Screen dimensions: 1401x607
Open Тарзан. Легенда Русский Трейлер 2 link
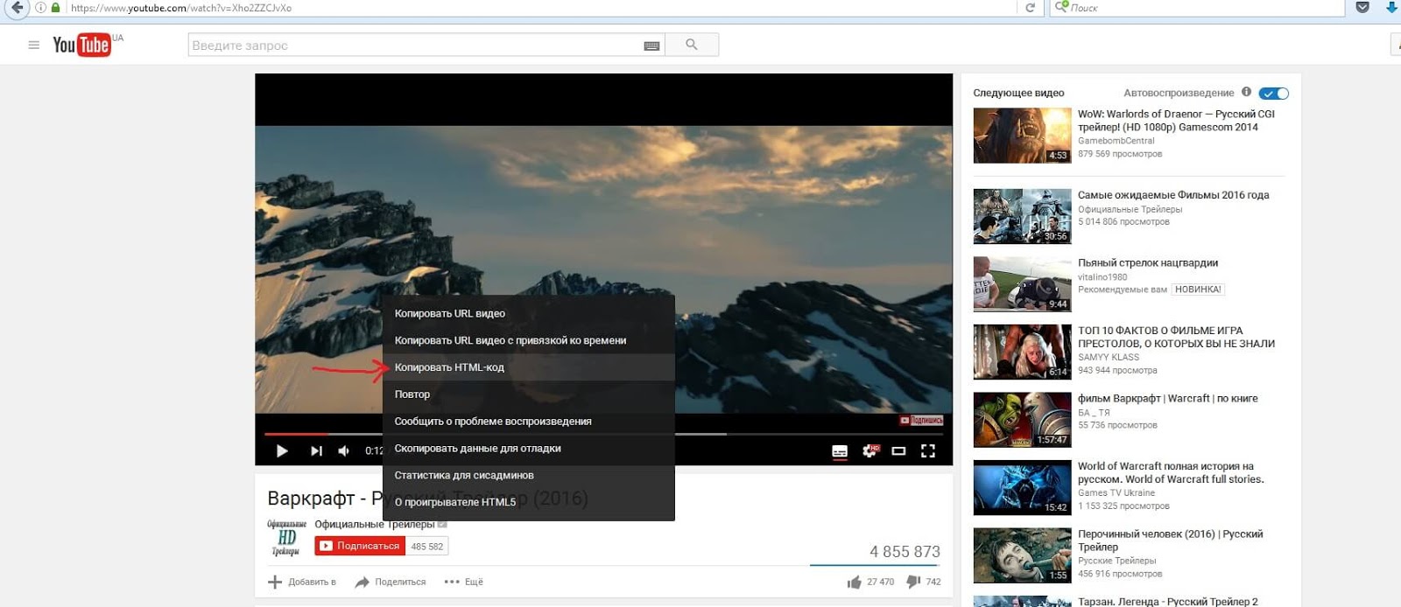tap(1167, 602)
